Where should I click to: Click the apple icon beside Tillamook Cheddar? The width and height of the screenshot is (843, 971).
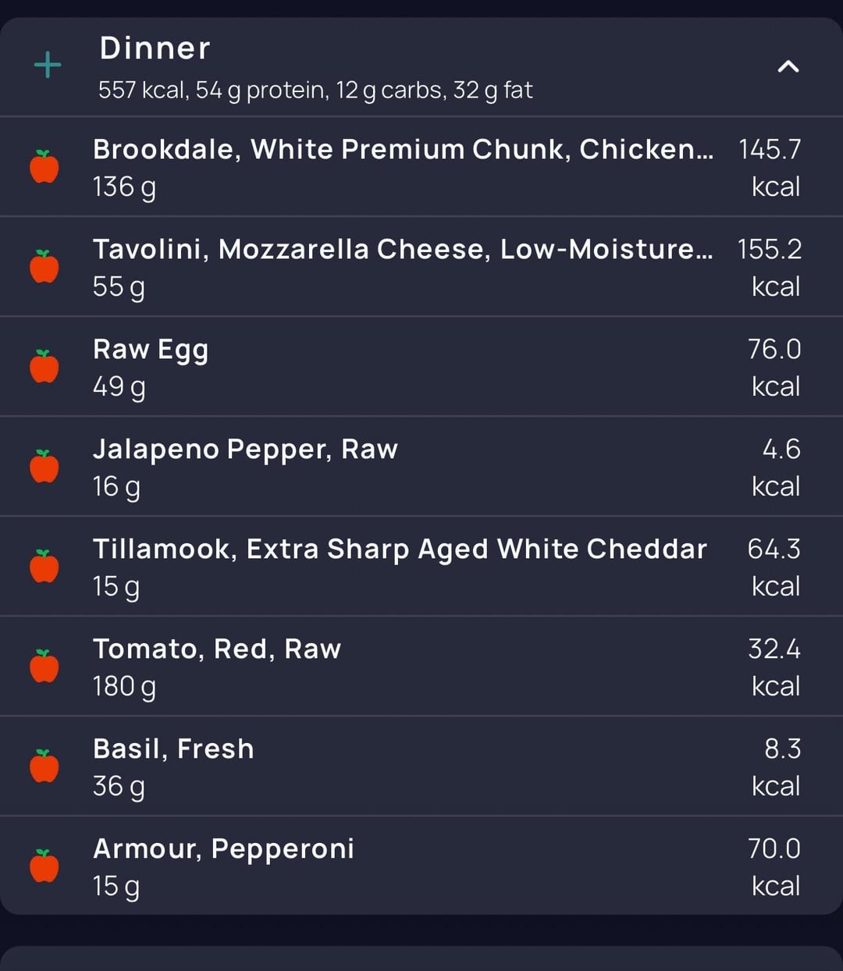click(44, 566)
